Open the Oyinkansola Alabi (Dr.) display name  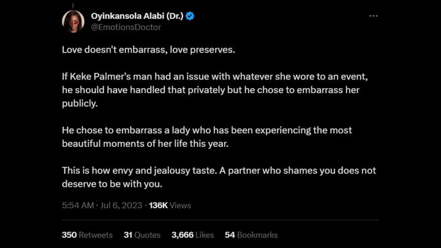pyautogui.click(x=137, y=16)
